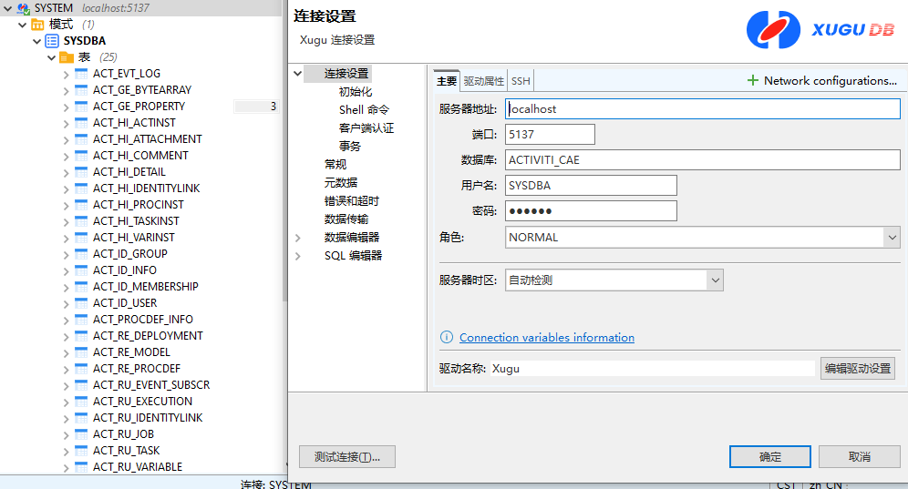
Task: Click the XUGU DB logo
Action: [x=820, y=30]
